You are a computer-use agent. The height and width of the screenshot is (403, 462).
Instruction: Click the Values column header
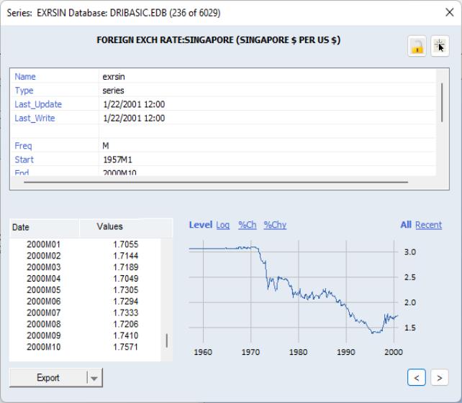click(110, 227)
